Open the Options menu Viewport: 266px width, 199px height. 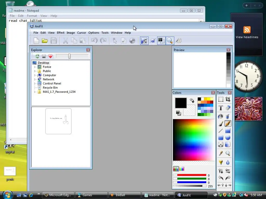[x=94, y=33]
